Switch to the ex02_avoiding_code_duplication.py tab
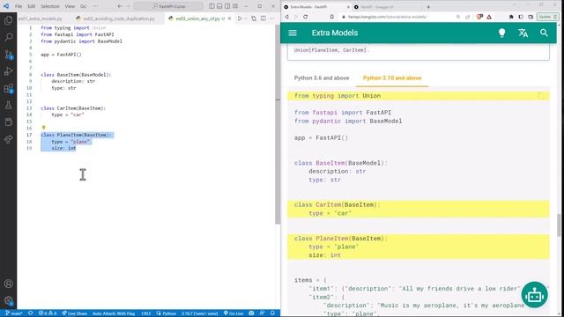The width and height of the screenshot is (564, 317). pos(119,18)
